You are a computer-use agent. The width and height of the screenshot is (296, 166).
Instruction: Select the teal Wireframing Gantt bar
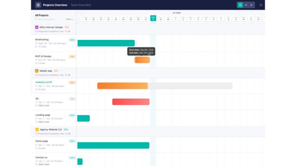click(106, 43)
